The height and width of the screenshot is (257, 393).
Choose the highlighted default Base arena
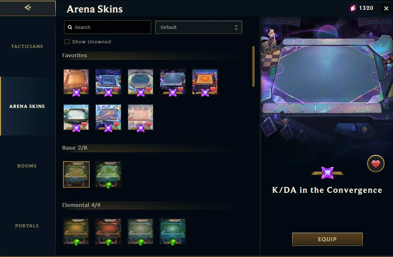pyautogui.click(x=76, y=174)
